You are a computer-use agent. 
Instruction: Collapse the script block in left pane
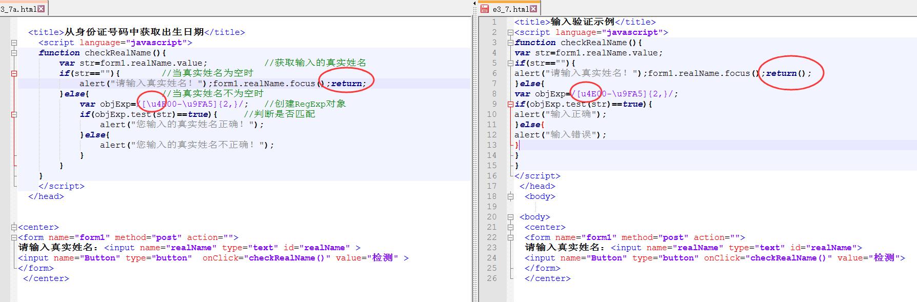(x=14, y=43)
